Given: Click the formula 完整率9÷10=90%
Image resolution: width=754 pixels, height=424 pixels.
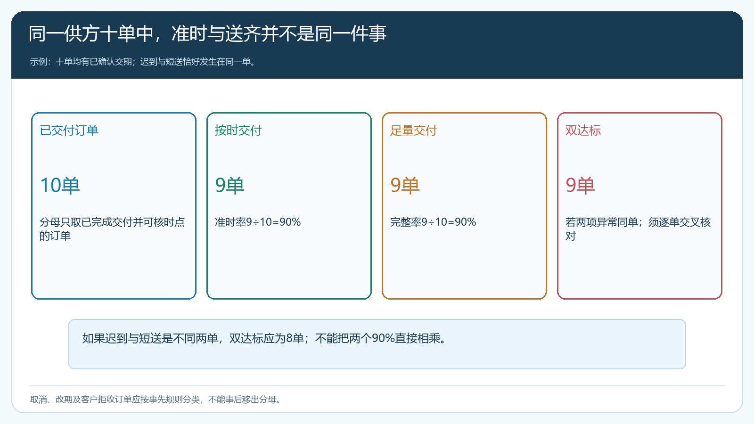Looking at the screenshot, I should pos(433,222).
